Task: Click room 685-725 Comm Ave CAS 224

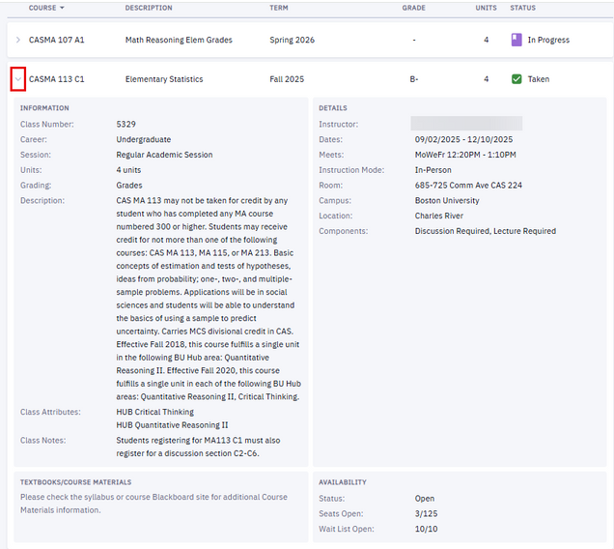Action: [x=468, y=185]
